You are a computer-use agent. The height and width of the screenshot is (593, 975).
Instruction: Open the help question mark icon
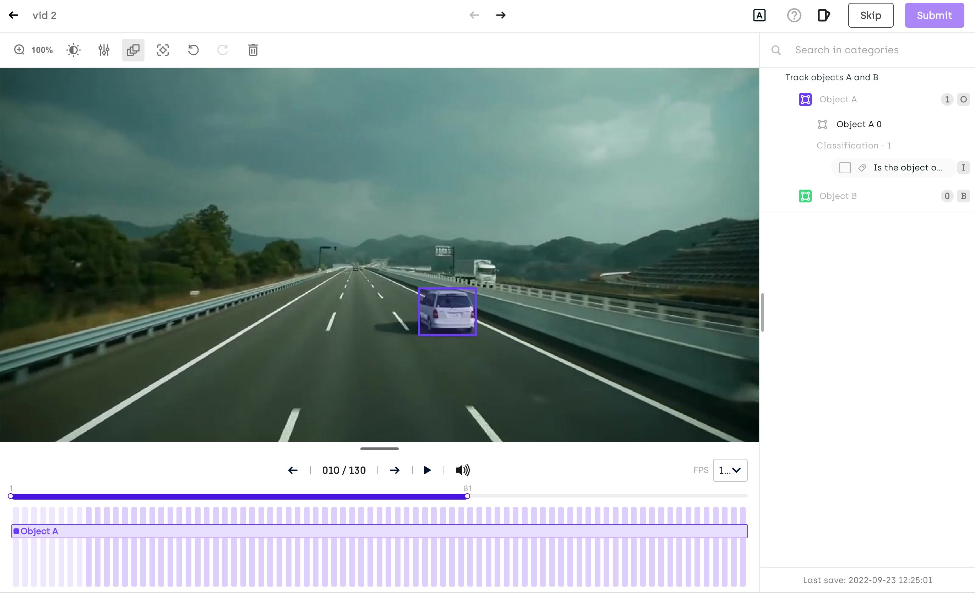(x=794, y=15)
